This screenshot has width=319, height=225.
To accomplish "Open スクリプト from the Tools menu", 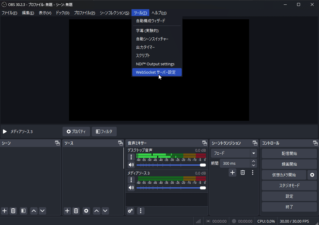I will coord(157,56).
